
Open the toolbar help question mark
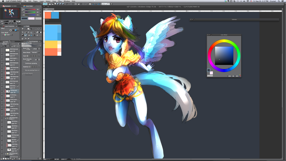point(111,4)
